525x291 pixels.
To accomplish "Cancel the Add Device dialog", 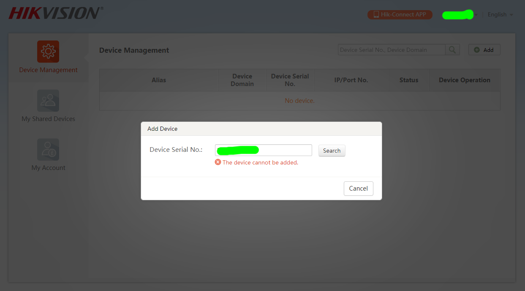I will pyautogui.click(x=358, y=189).
